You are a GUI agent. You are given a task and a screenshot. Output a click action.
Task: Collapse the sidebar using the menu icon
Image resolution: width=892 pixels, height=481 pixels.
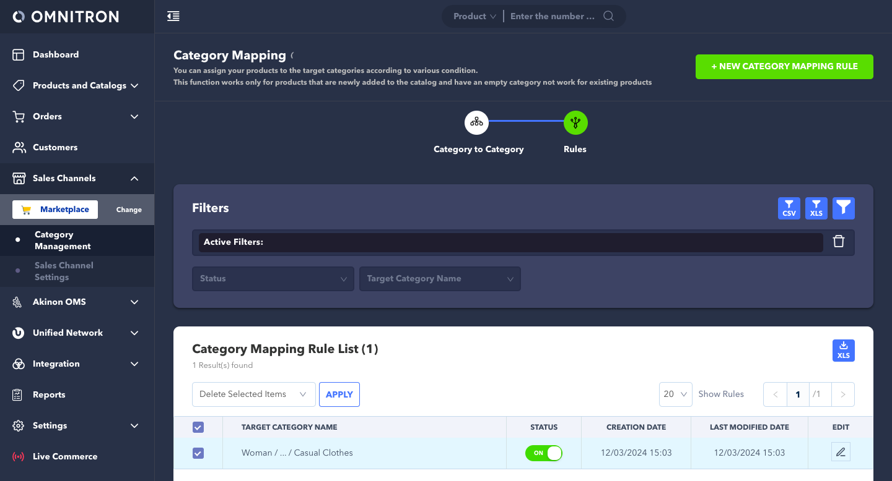(173, 17)
